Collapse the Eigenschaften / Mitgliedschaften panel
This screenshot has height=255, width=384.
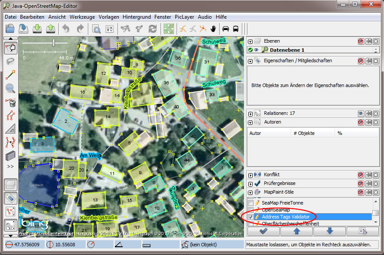[250, 61]
